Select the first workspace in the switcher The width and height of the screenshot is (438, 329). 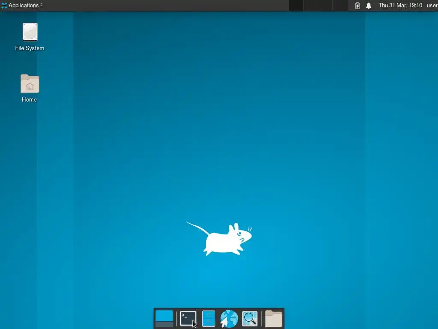(296, 5)
